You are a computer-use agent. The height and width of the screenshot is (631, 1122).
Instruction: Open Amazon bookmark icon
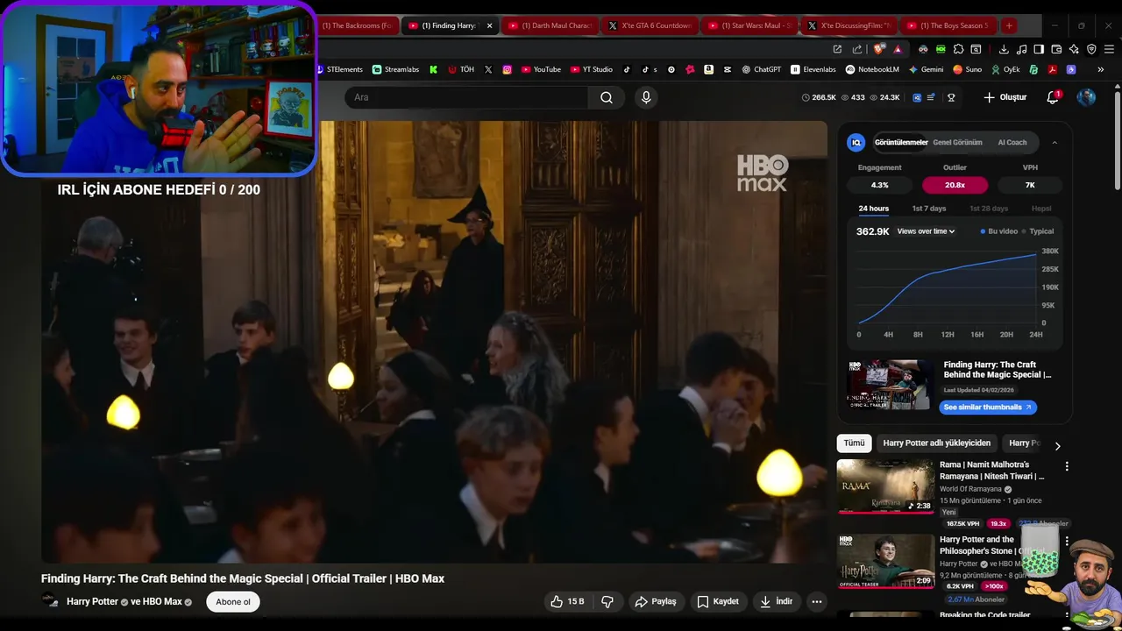click(708, 69)
